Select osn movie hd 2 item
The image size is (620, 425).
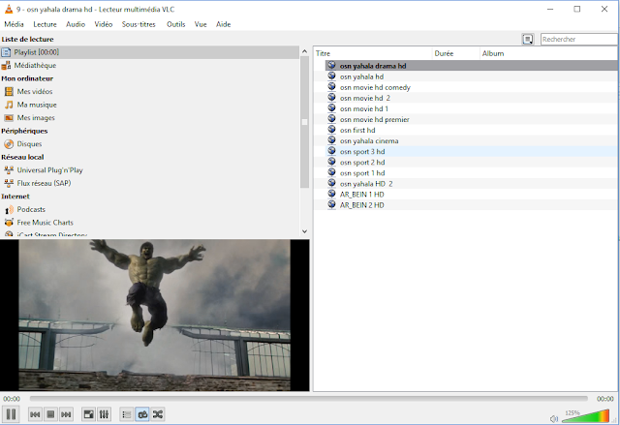tap(472, 98)
